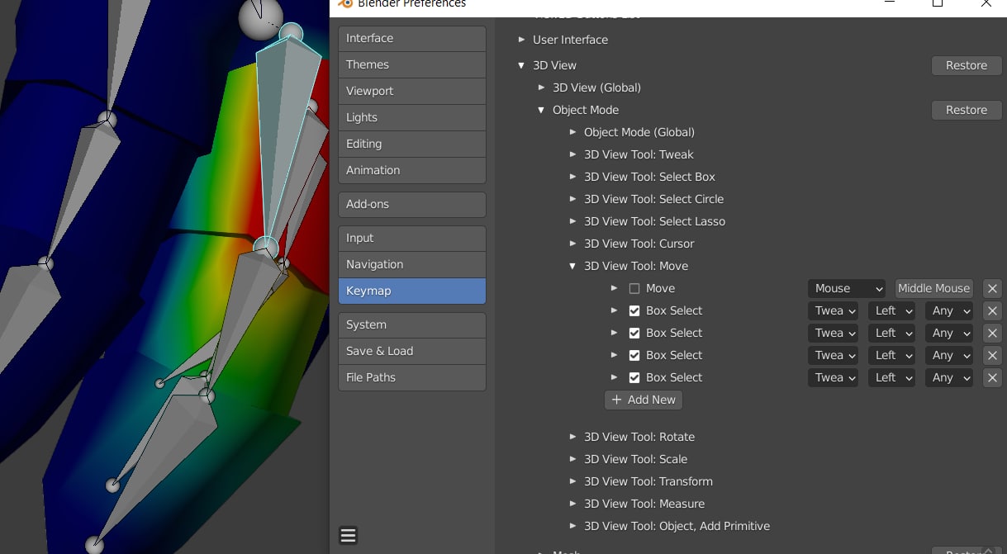This screenshot has width=1007, height=554.
Task: Click the Middle Mouse key binding button
Action: coord(933,288)
